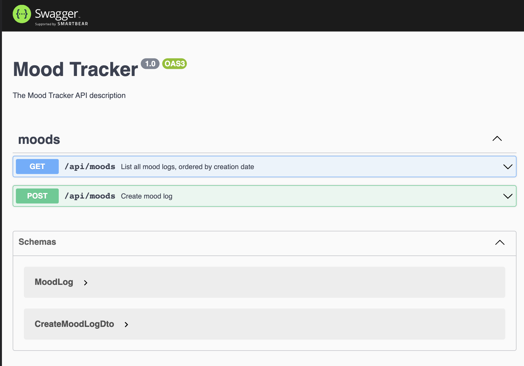Click the 'Create mood log' summary text
The width and height of the screenshot is (524, 366).
147,196
